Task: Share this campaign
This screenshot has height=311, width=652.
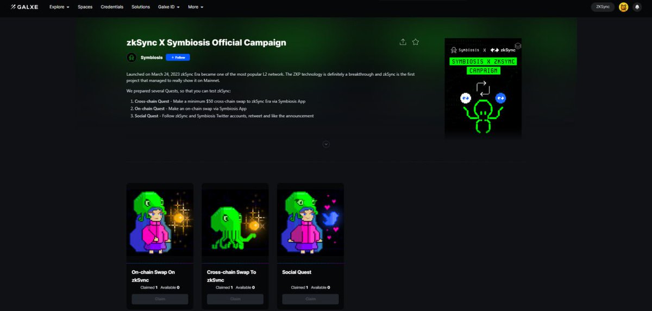Action: tap(403, 42)
